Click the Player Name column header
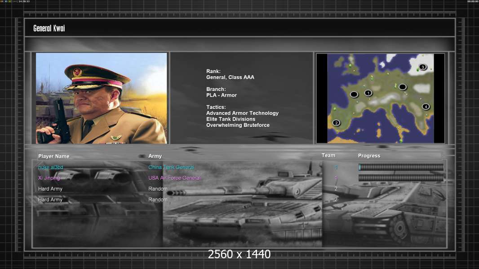Image resolution: width=479 pixels, height=269 pixels. tap(54, 156)
